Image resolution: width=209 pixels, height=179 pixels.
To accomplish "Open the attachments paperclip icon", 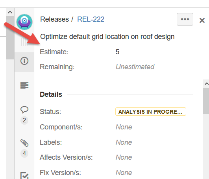I will pos(24,143).
